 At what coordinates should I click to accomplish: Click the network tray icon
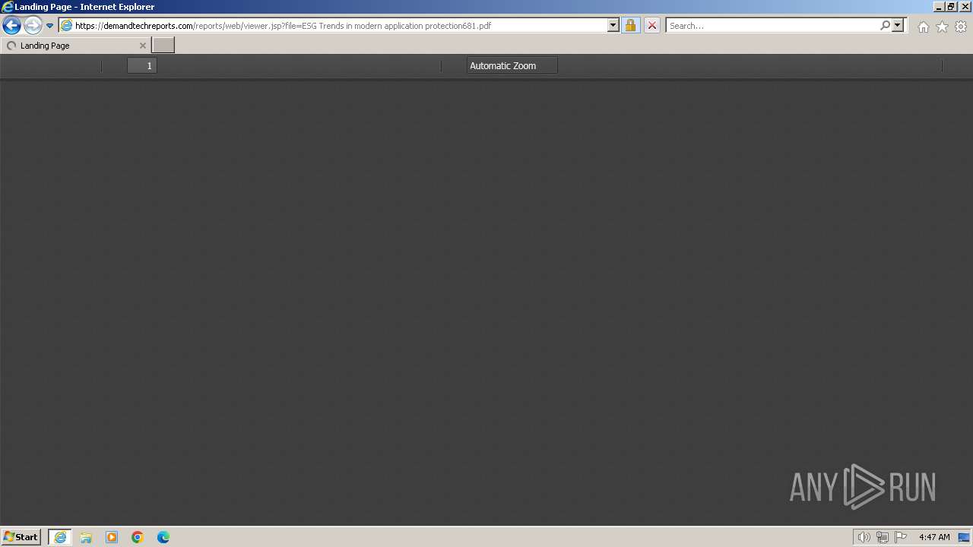pos(882,537)
